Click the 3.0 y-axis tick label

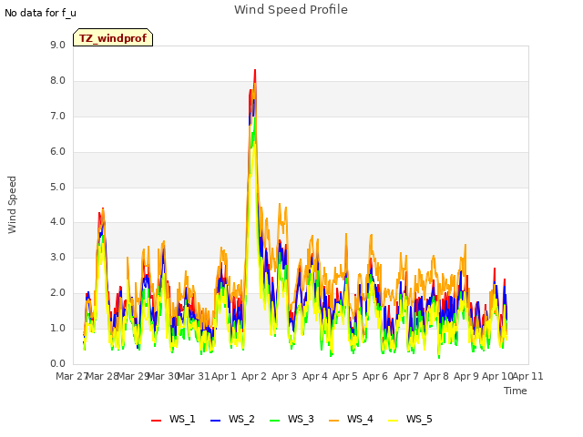point(57,258)
